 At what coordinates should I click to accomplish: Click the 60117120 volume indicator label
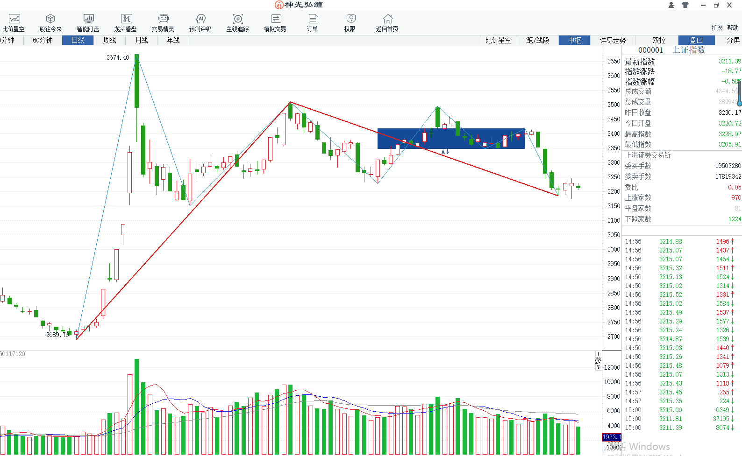tap(13, 354)
